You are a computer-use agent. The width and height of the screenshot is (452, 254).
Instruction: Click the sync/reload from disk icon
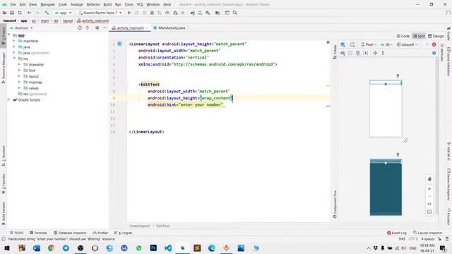(20, 13)
